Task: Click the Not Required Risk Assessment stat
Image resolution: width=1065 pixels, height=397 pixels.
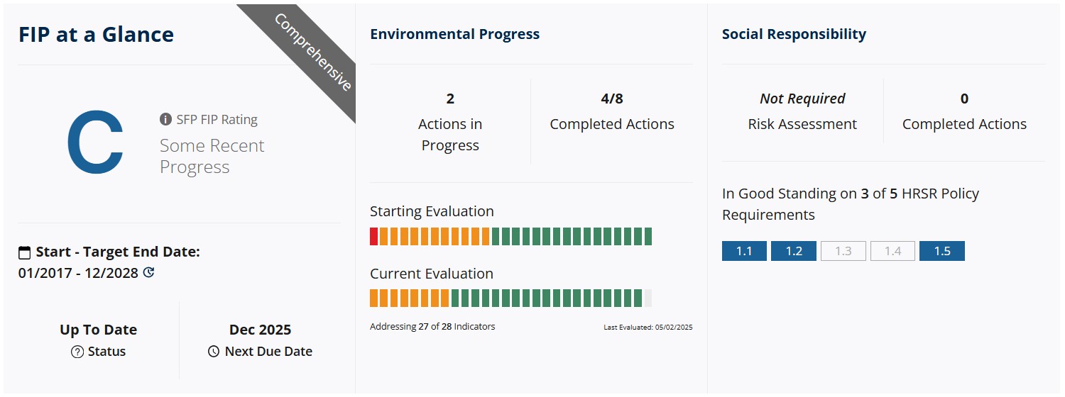Action: pos(802,112)
